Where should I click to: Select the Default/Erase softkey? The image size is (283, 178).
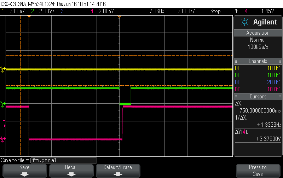click(118, 171)
